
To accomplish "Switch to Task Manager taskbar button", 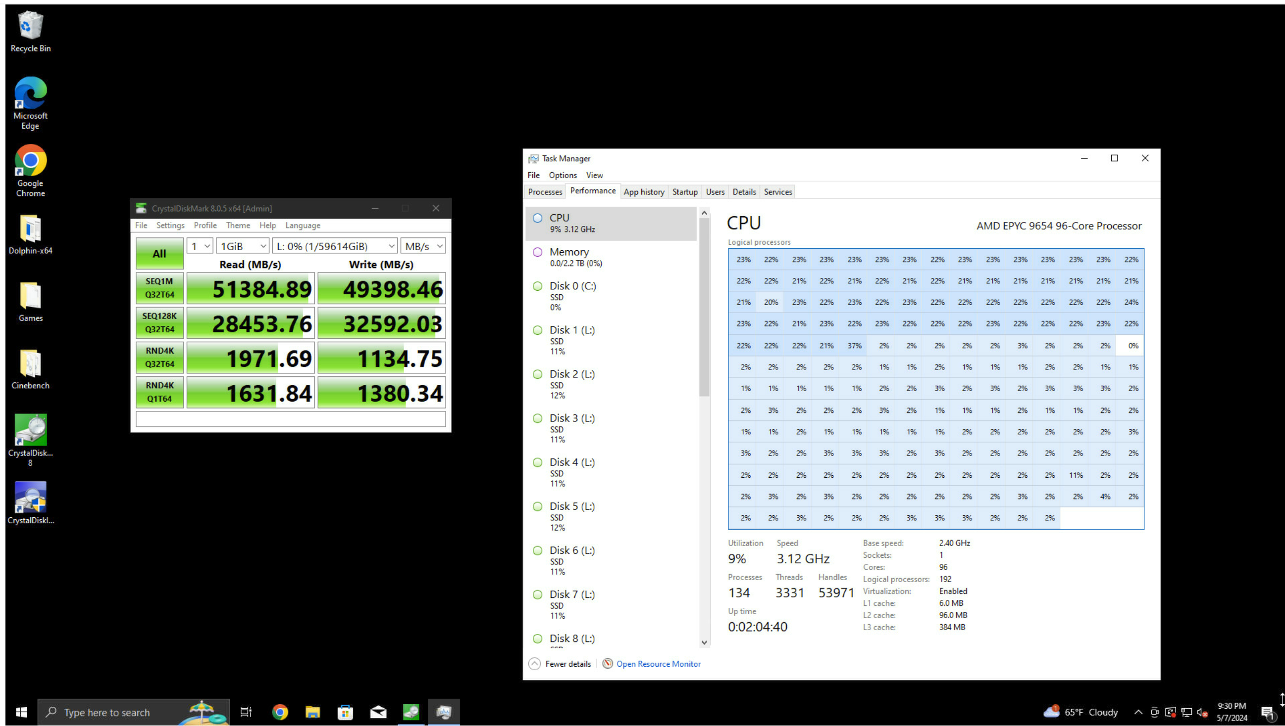I will (x=444, y=712).
